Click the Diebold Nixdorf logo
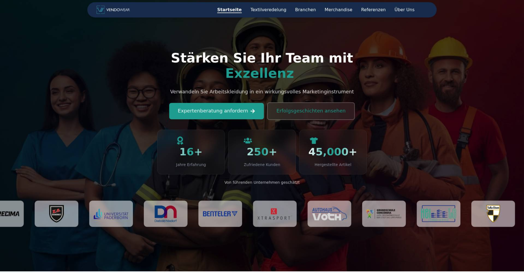Screen dimensions: 524x273 click(x=166, y=214)
